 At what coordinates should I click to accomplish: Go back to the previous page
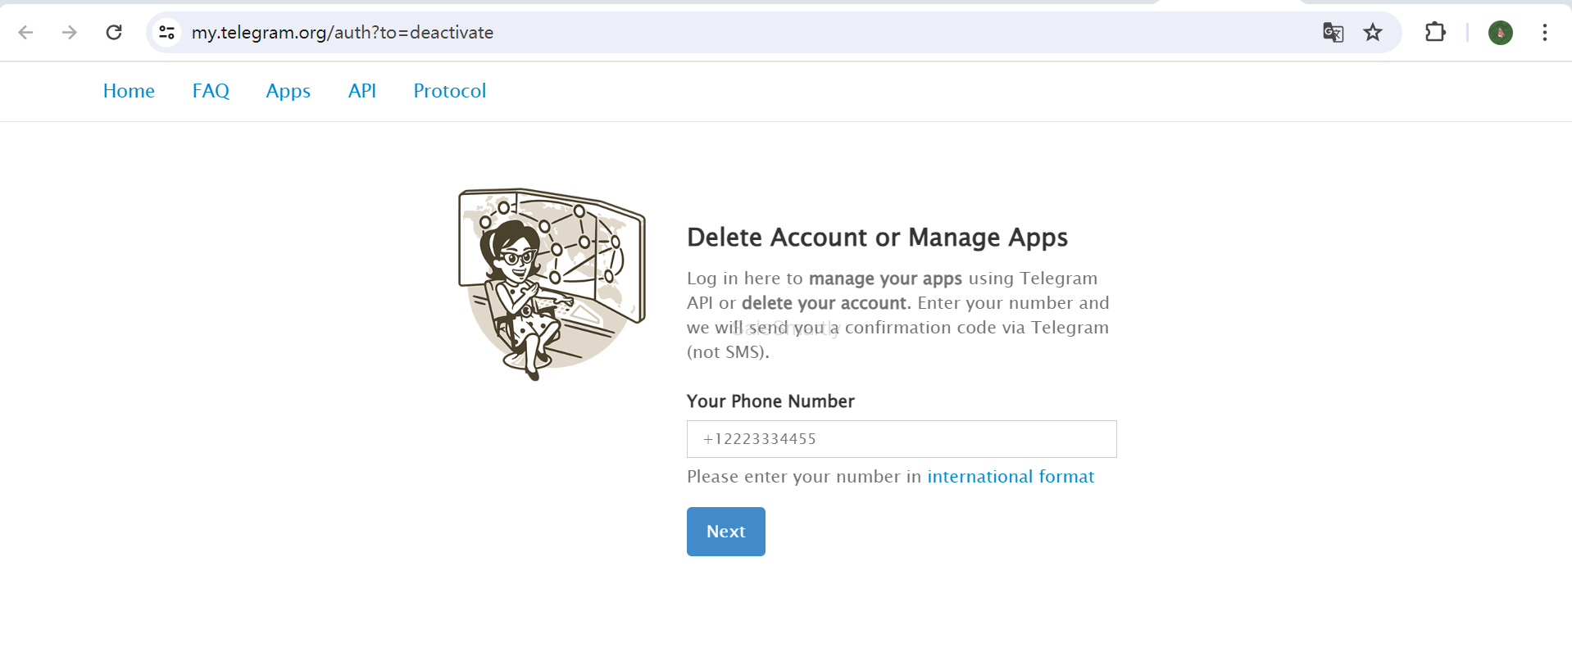26,33
